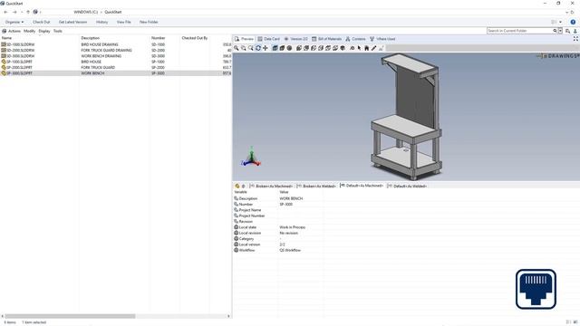
Task: Click the network port logo icon
Action: [x=536, y=289]
